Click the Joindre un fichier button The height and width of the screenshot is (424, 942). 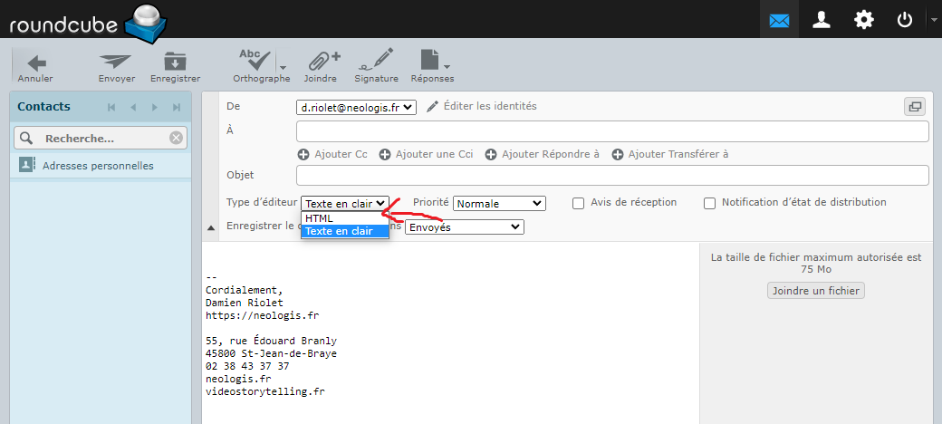click(815, 291)
